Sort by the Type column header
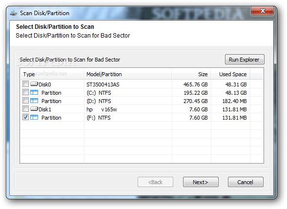 [x=52, y=74]
